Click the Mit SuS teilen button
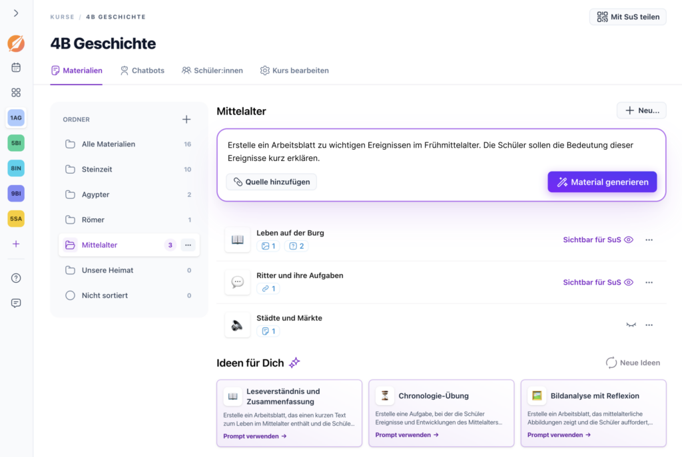 point(627,17)
